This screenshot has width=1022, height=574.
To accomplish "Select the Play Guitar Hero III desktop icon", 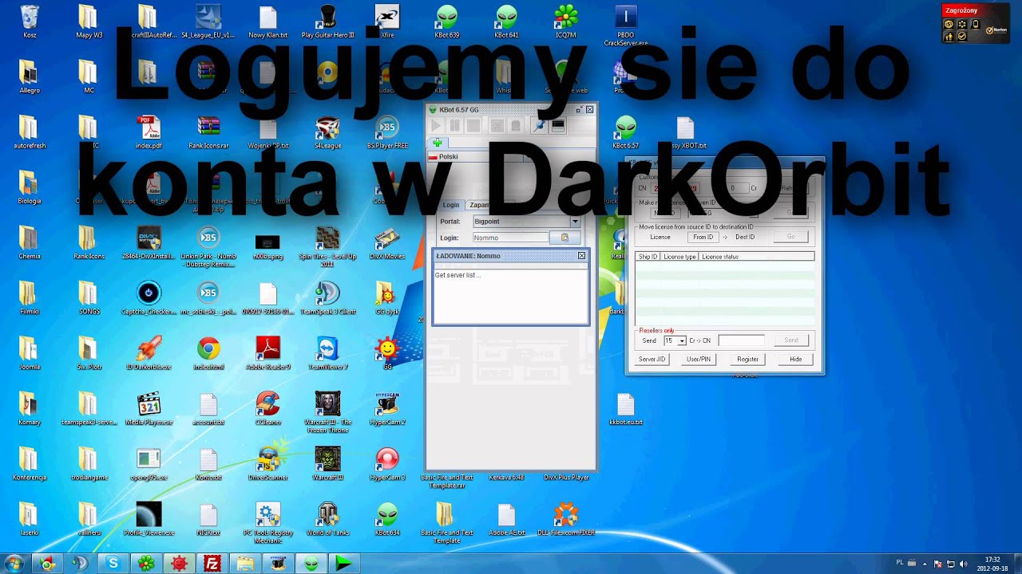I will coord(327,22).
